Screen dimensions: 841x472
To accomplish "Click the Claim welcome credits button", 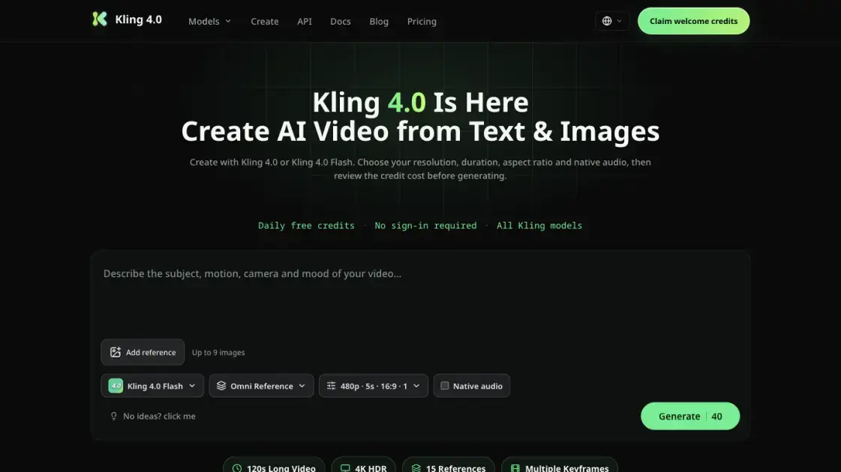I will (693, 21).
